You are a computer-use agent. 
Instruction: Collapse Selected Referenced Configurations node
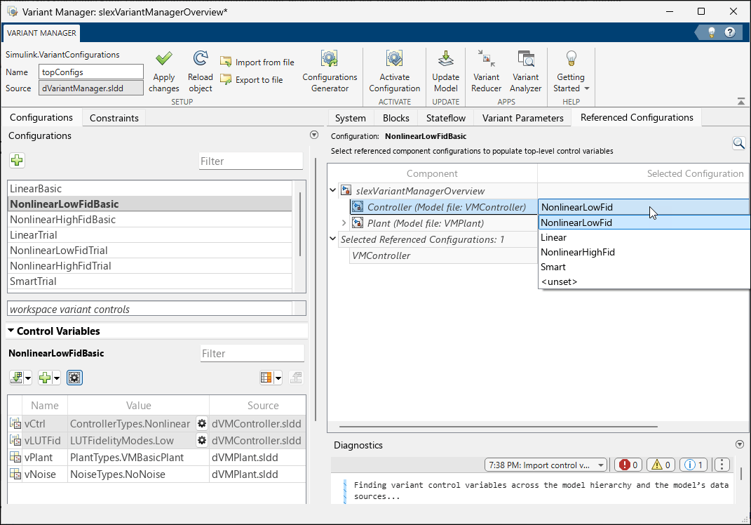pyautogui.click(x=333, y=239)
